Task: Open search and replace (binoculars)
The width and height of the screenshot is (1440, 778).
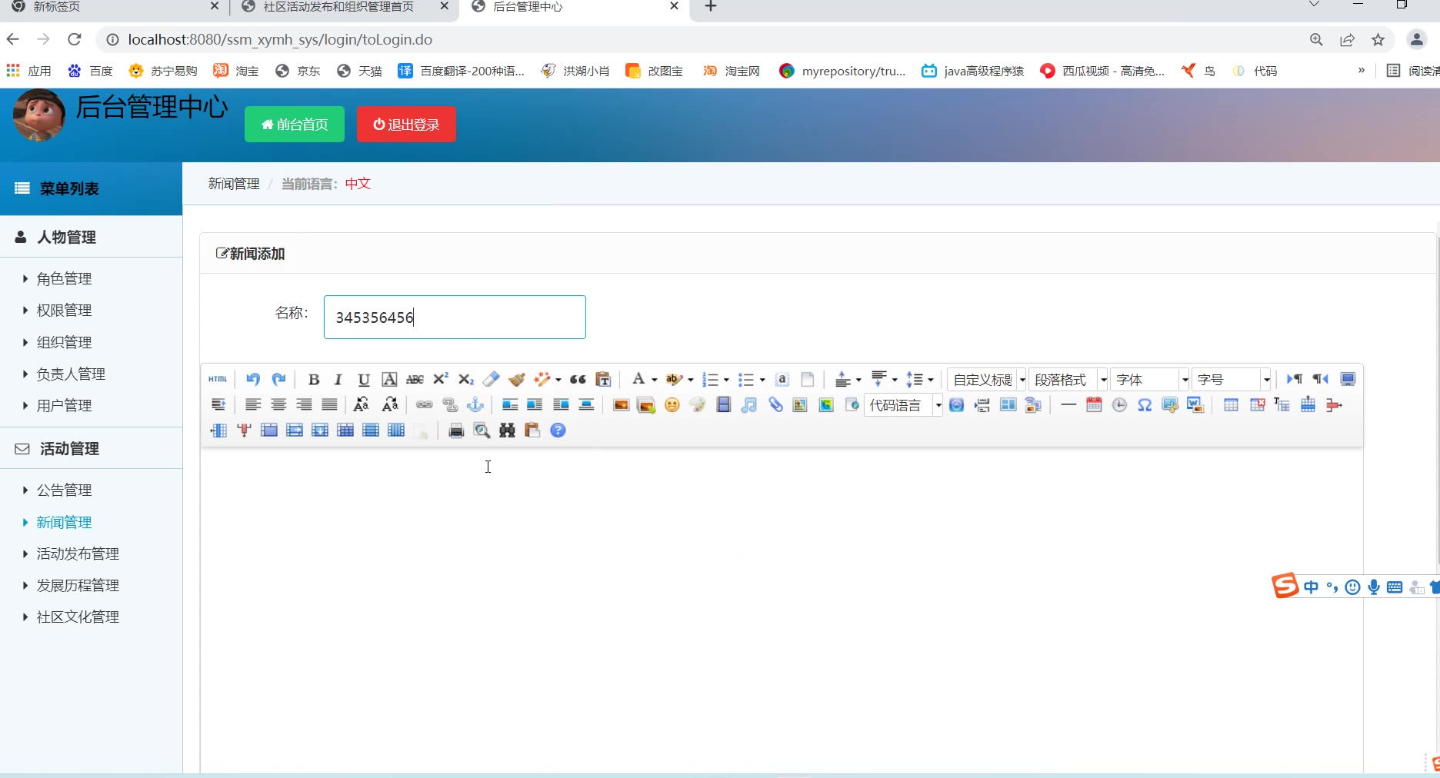Action: click(507, 431)
